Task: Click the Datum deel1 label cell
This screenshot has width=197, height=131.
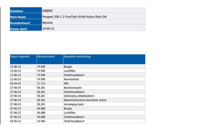Action: pos(26,28)
